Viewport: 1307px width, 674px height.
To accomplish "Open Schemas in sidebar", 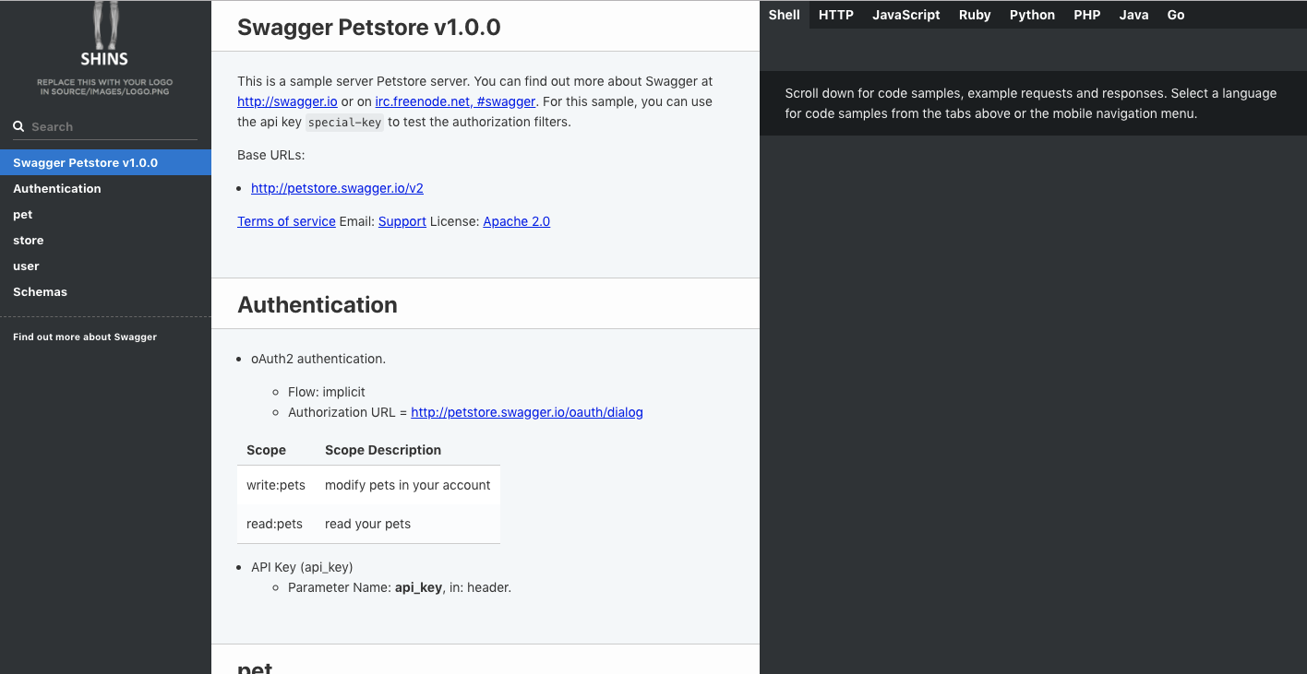I will (x=105, y=291).
